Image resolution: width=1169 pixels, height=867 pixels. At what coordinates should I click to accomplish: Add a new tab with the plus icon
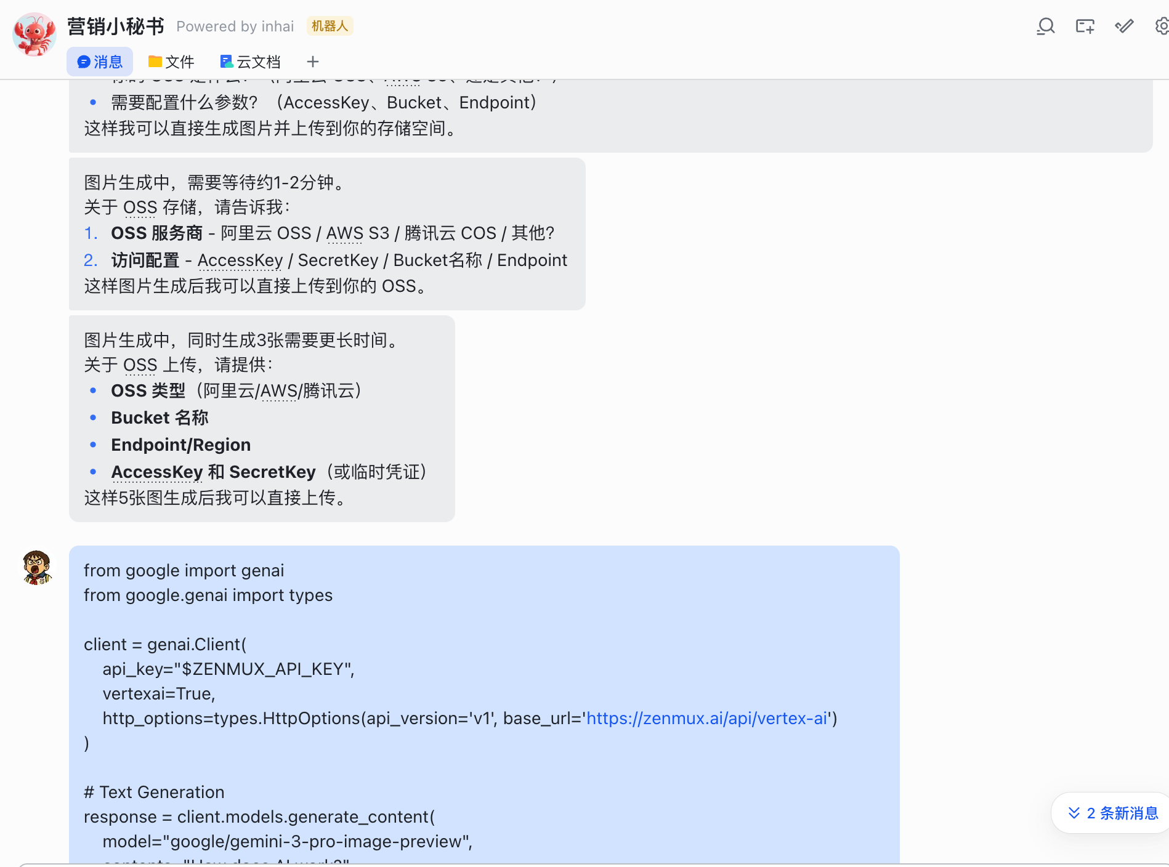click(312, 62)
